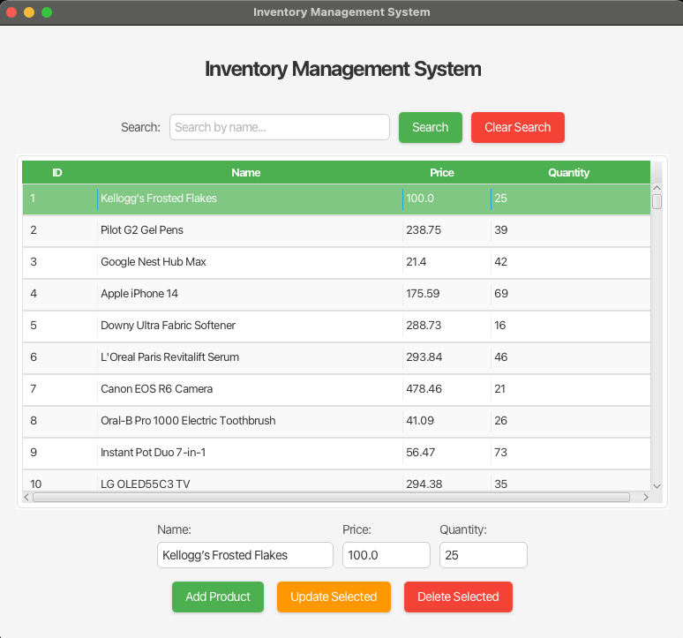Click the price cell 293.84
Viewport: 683px width, 638px height.
click(x=447, y=358)
